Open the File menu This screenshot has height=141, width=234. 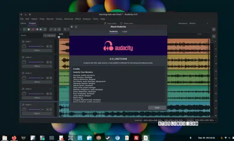click(22, 19)
